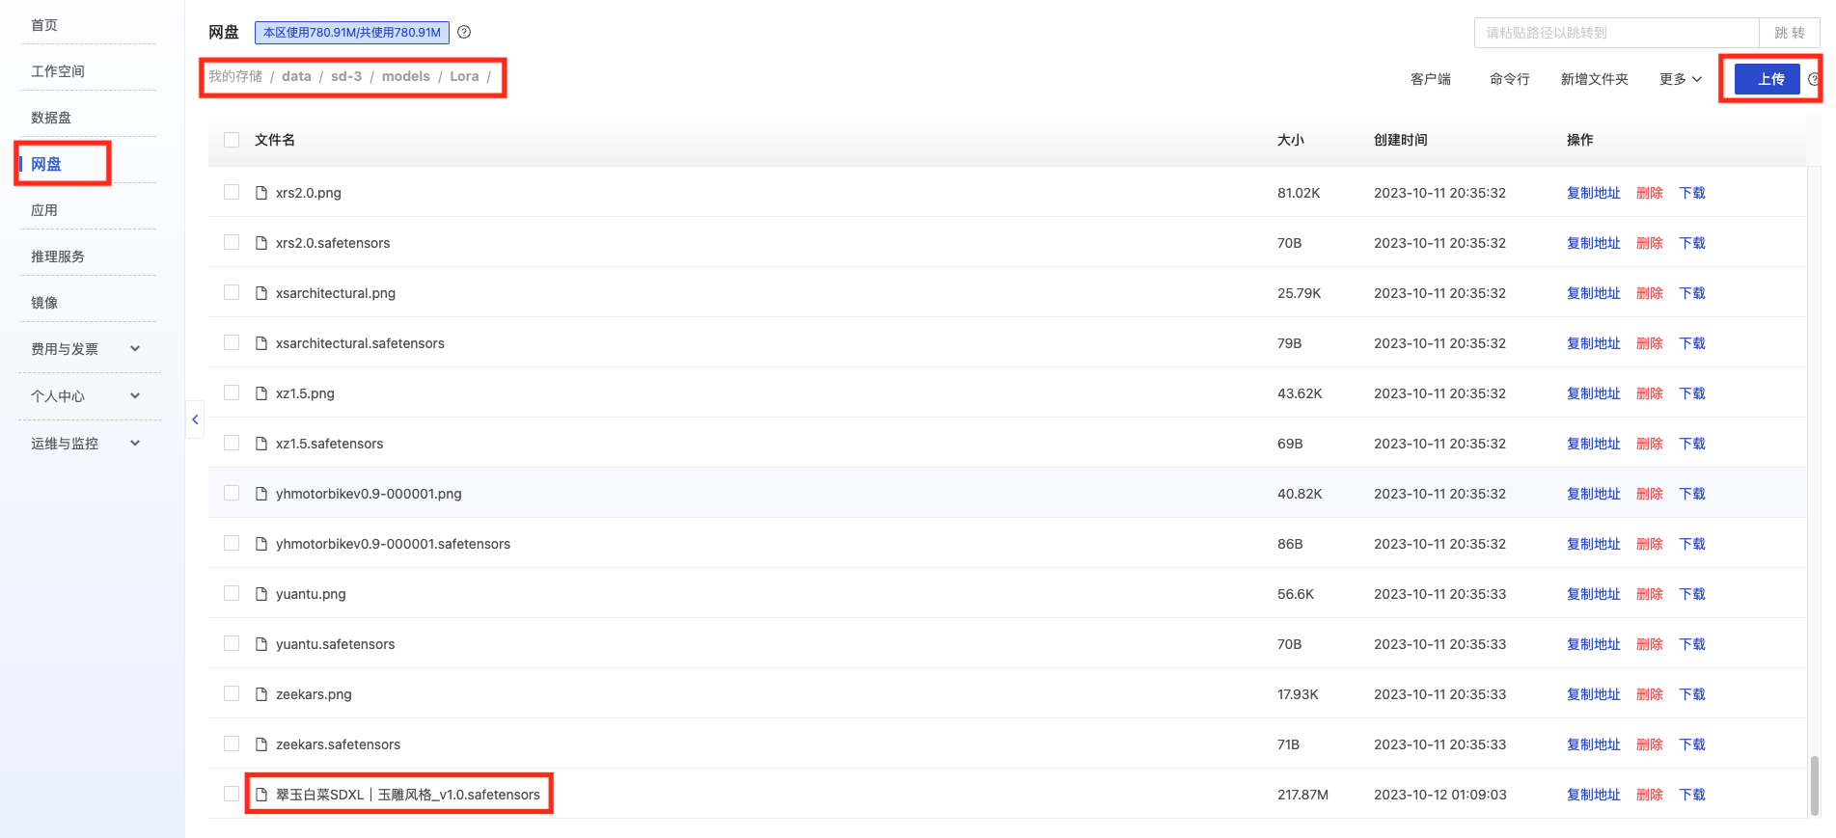Open 数据盘 in the sidebar
This screenshot has height=838, width=1836.
(51, 118)
